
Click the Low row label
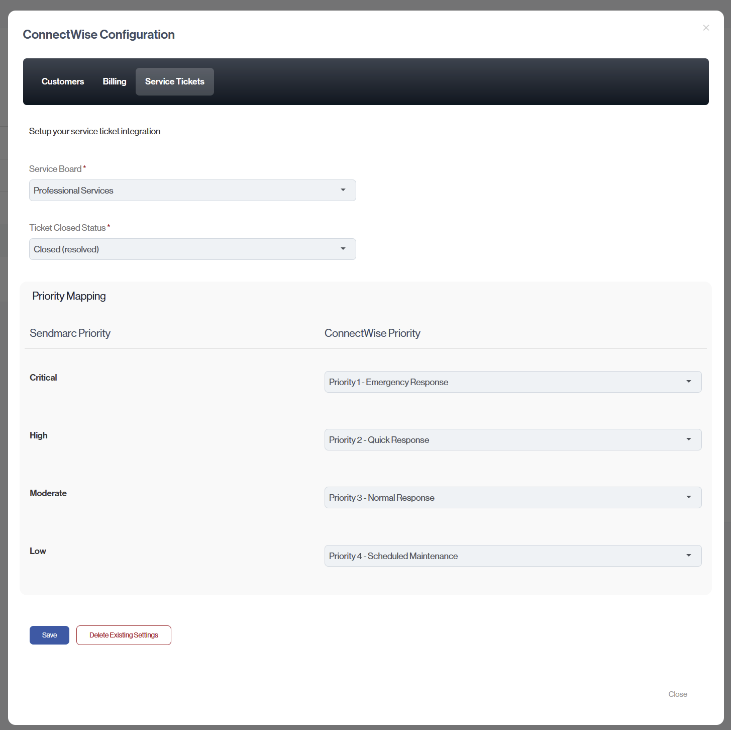(x=38, y=551)
